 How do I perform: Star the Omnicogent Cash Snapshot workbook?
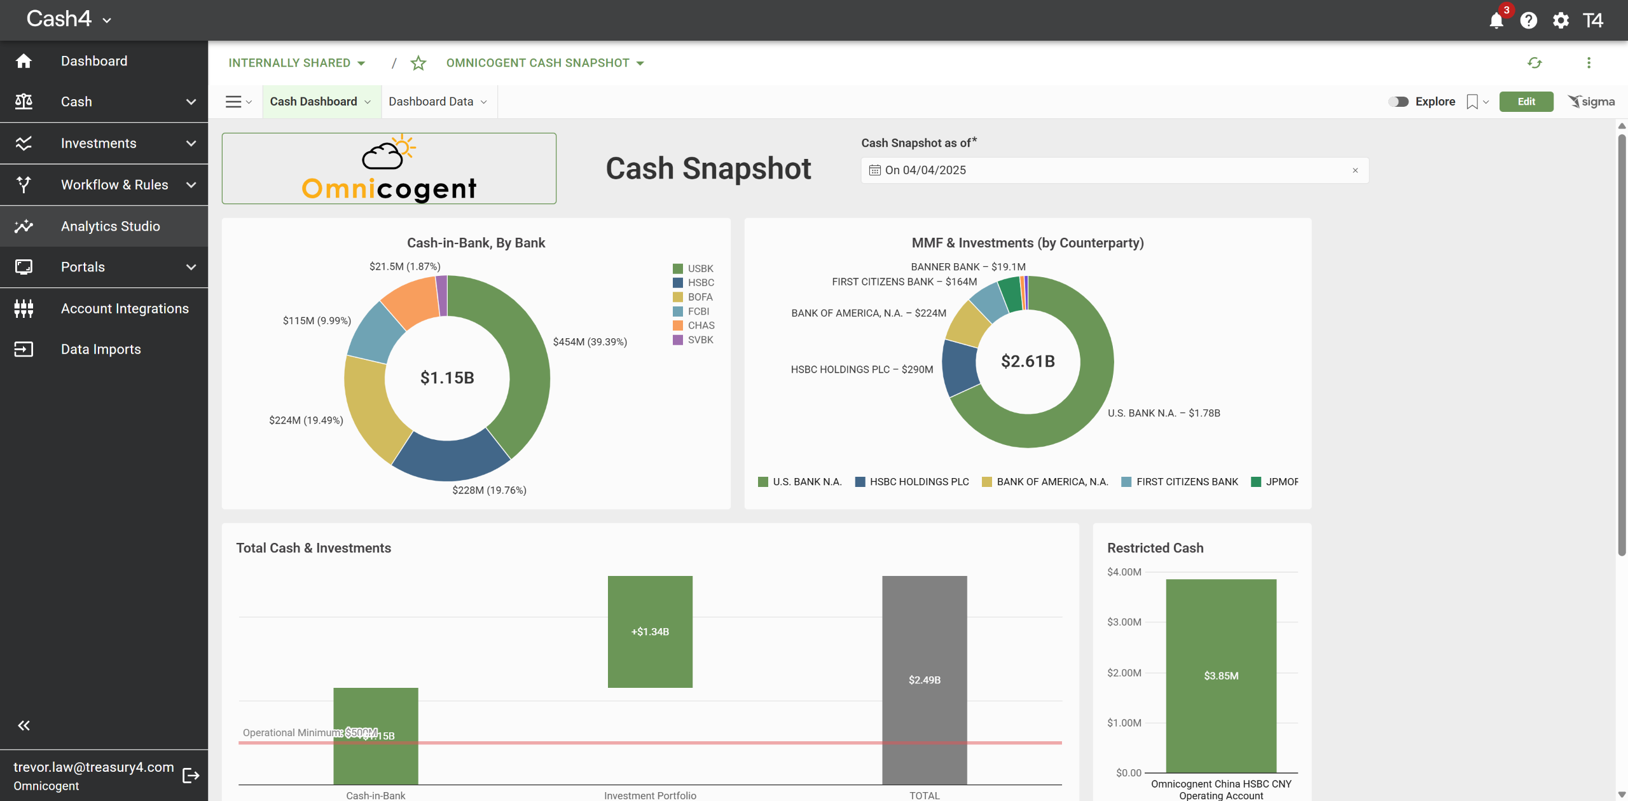[x=418, y=63]
